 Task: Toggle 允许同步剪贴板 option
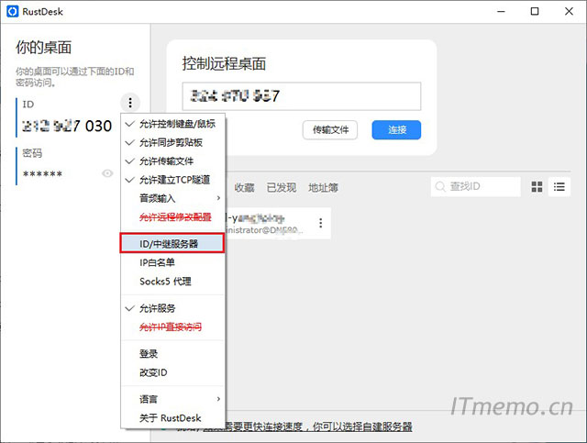pos(173,143)
